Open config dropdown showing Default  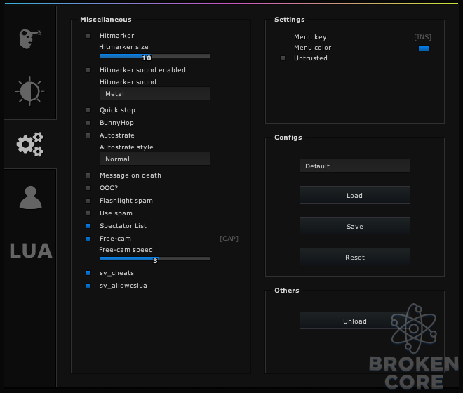point(355,166)
